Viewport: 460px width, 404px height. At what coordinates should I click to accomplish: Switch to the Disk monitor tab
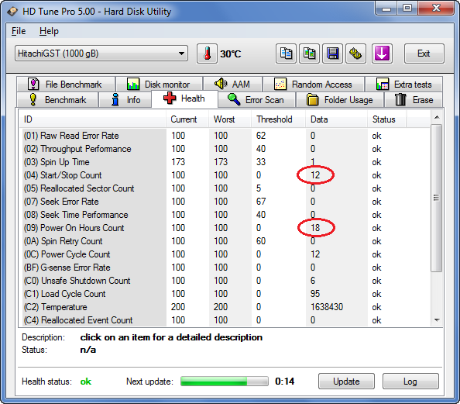159,85
